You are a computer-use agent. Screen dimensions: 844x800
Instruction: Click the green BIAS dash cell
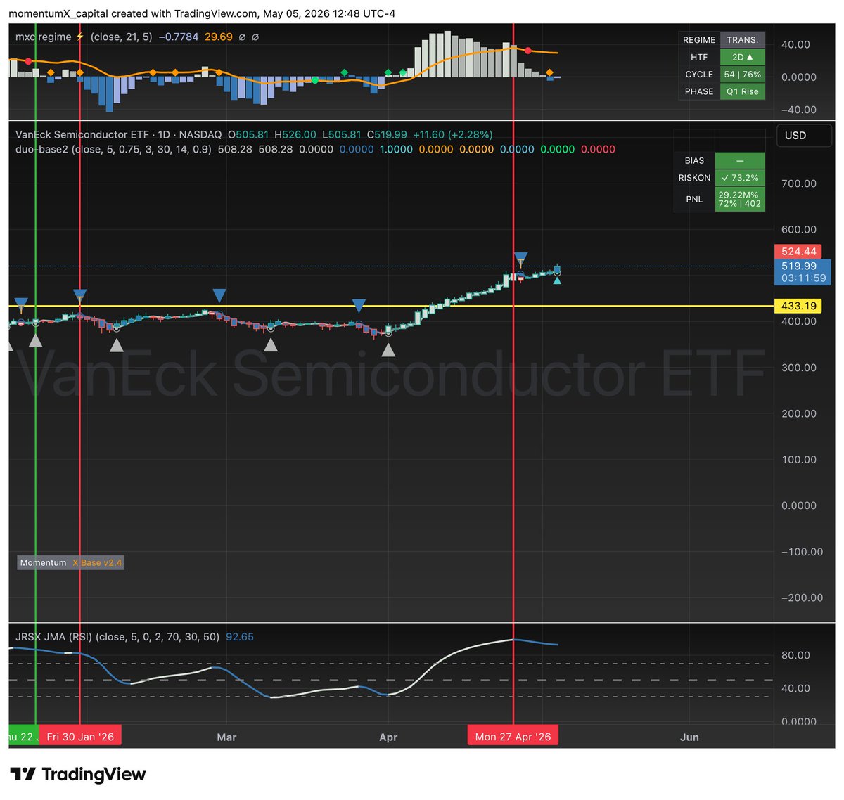point(740,161)
